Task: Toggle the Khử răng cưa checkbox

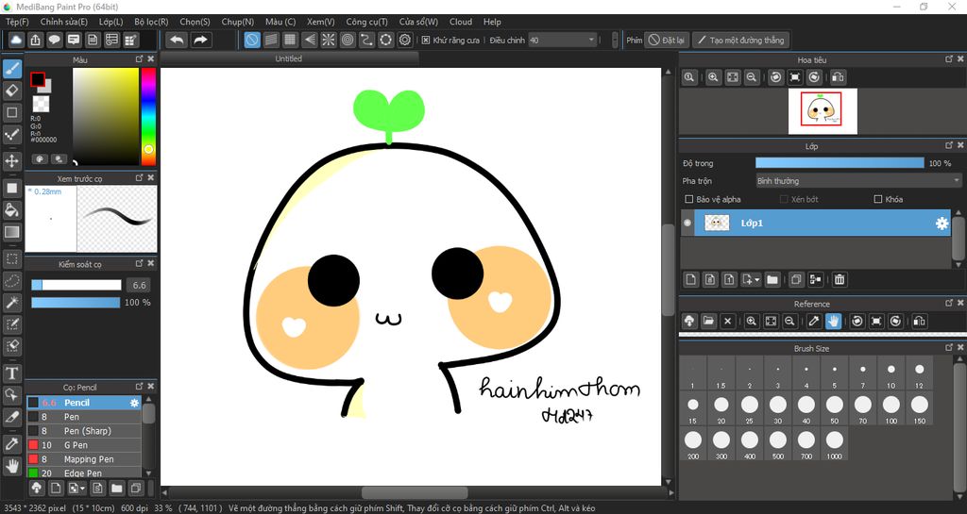Action: click(426, 40)
